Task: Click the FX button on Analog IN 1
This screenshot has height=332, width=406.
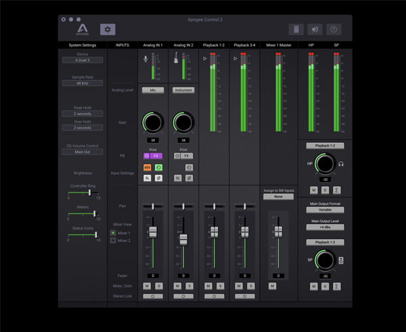Action: [156, 156]
